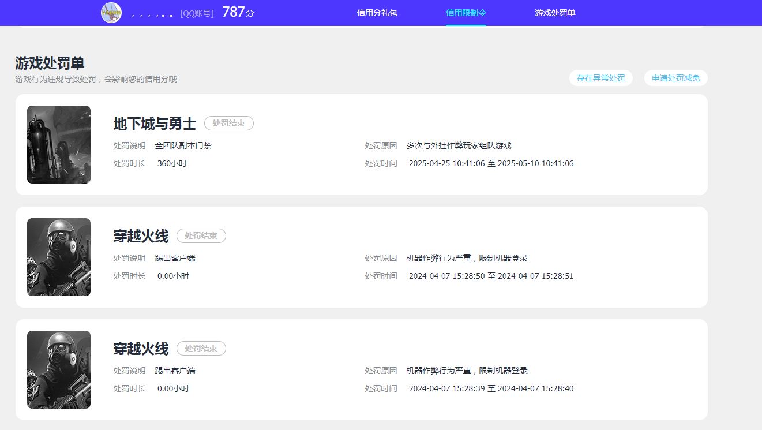Switch to the 信用限制令 tab
This screenshot has height=430, width=762.
466,12
